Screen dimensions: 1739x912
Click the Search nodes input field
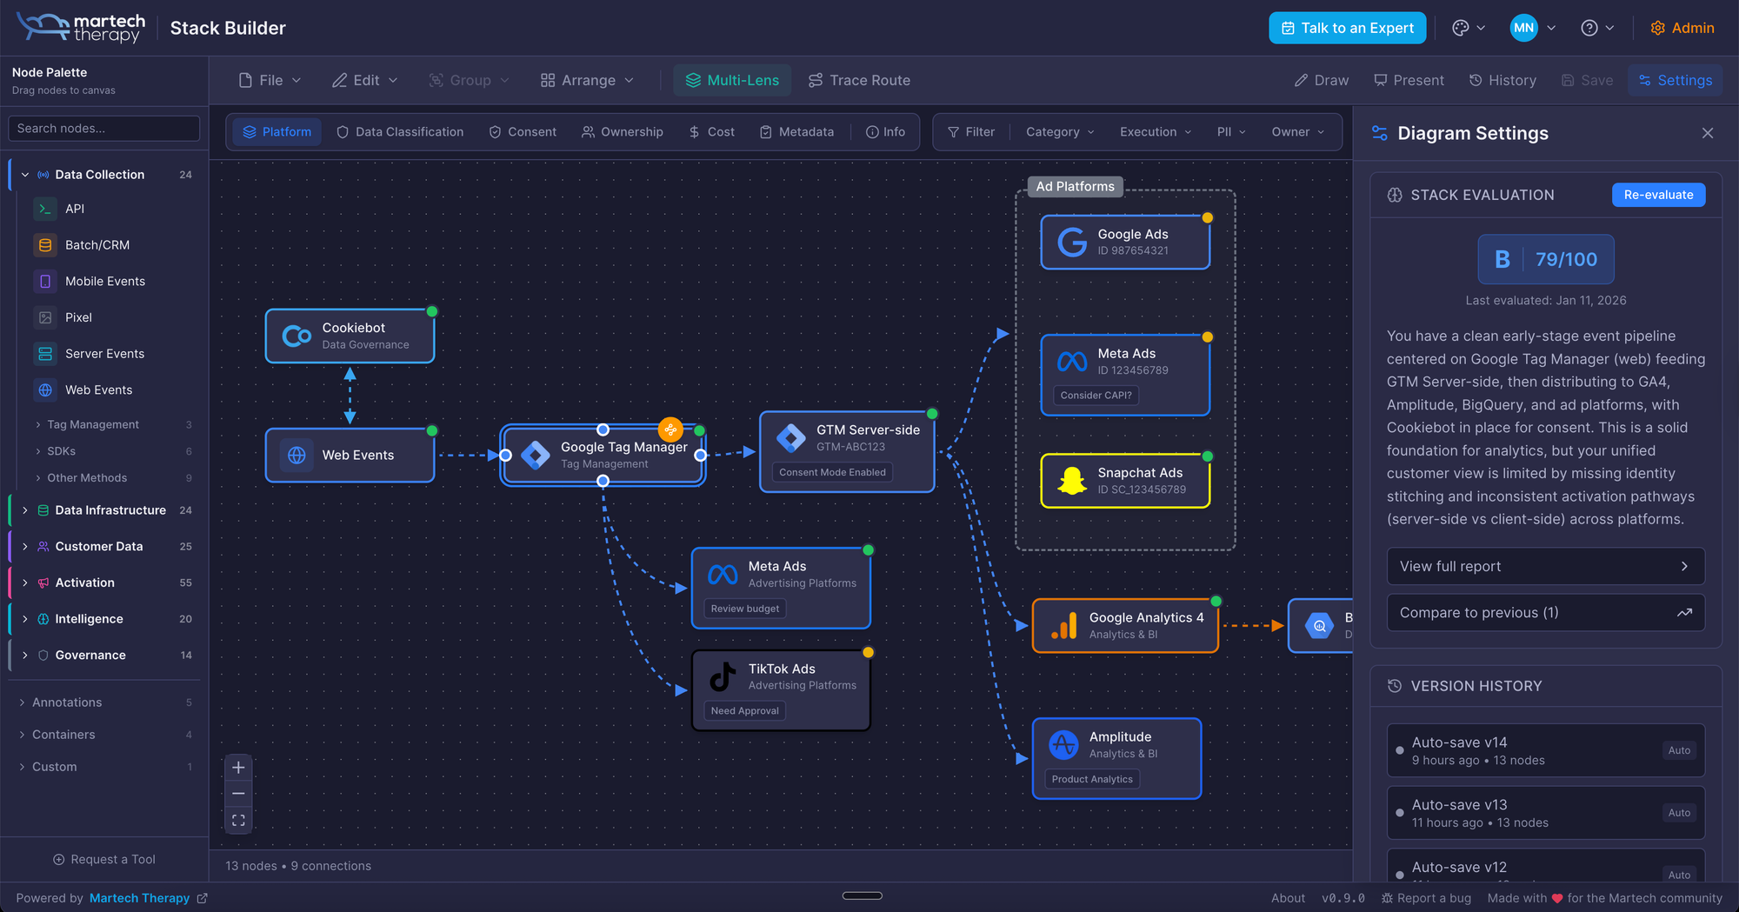pyautogui.click(x=104, y=129)
